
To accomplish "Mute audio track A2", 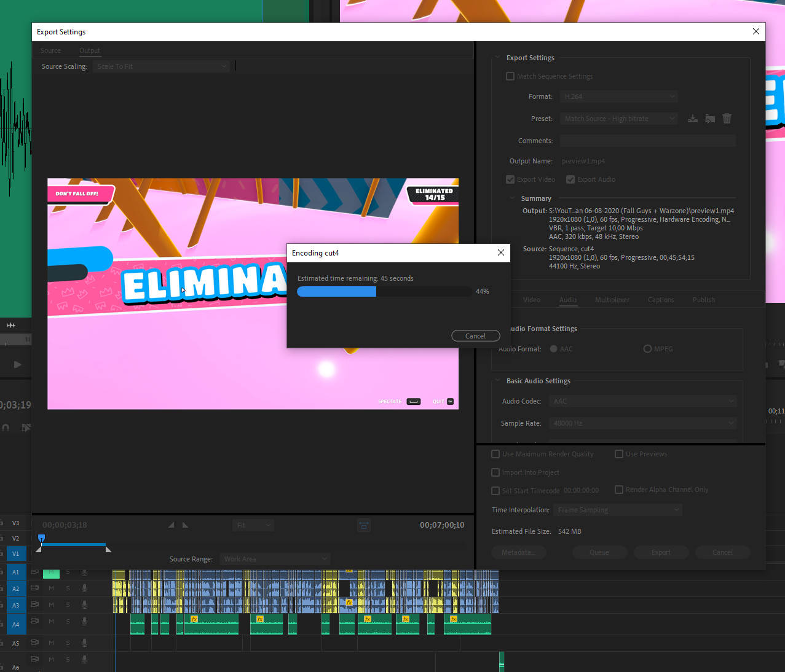I will [52, 588].
